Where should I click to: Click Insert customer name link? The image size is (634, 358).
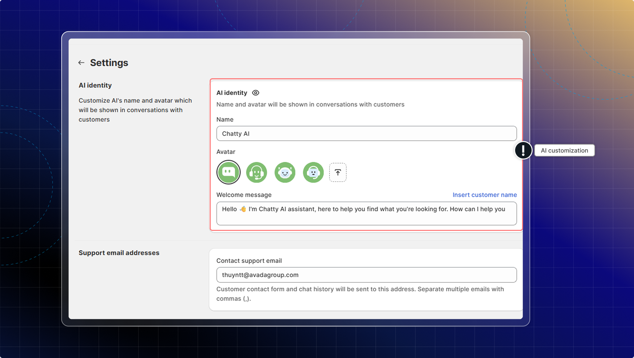point(484,195)
